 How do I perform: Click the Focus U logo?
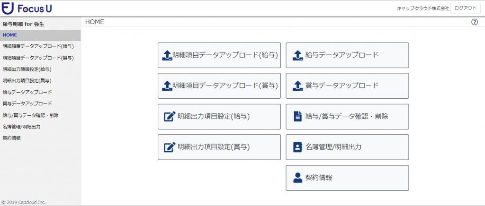(x=27, y=9)
